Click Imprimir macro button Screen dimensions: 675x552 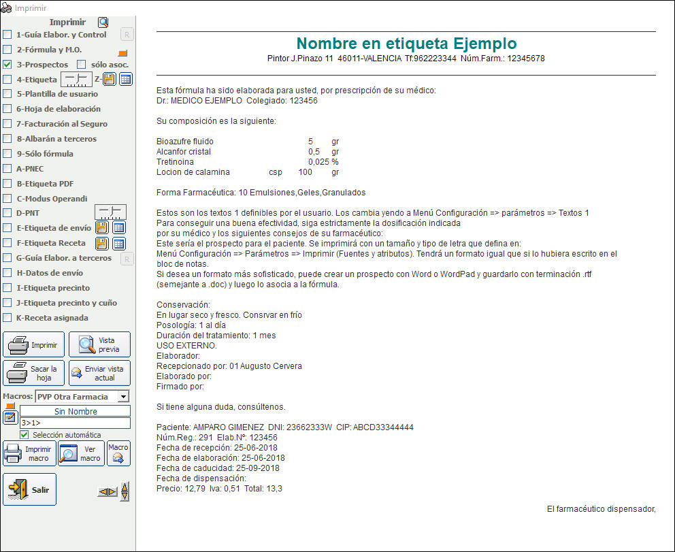pos(30,453)
